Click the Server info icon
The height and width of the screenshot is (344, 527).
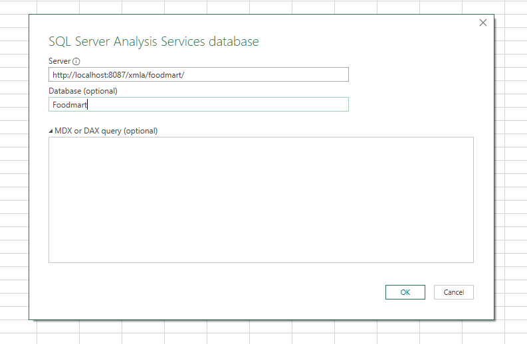76,62
